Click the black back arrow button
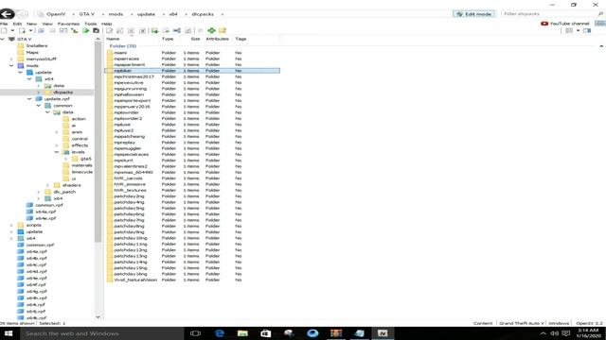The image size is (606, 340). (x=7, y=14)
